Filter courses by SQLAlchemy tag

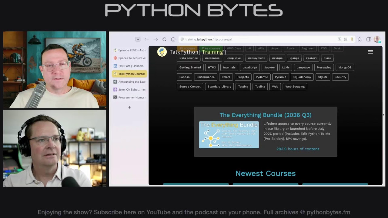pos(302,77)
